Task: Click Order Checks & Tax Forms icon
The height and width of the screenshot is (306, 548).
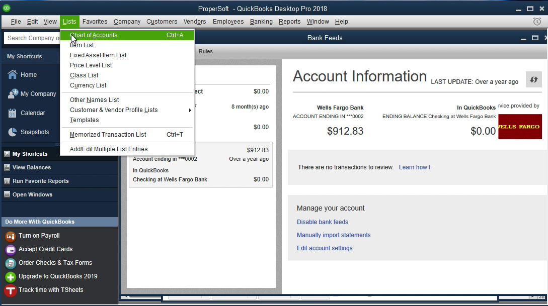Action: (11, 263)
